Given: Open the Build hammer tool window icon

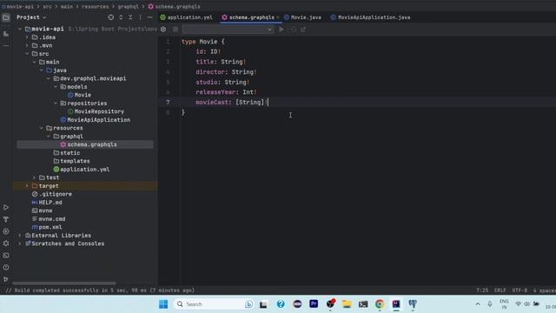Looking at the screenshot, I should [x=6, y=219].
